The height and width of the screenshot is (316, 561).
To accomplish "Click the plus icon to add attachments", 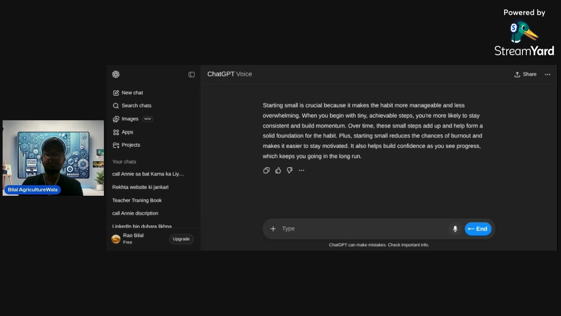I will pos(273,229).
